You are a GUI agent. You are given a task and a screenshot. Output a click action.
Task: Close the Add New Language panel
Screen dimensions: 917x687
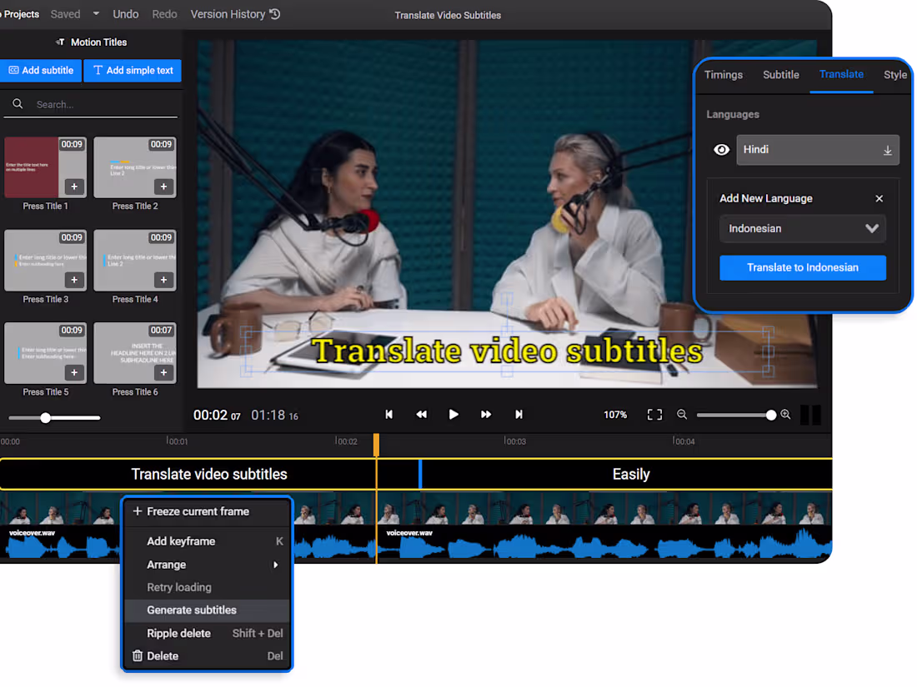click(x=879, y=198)
